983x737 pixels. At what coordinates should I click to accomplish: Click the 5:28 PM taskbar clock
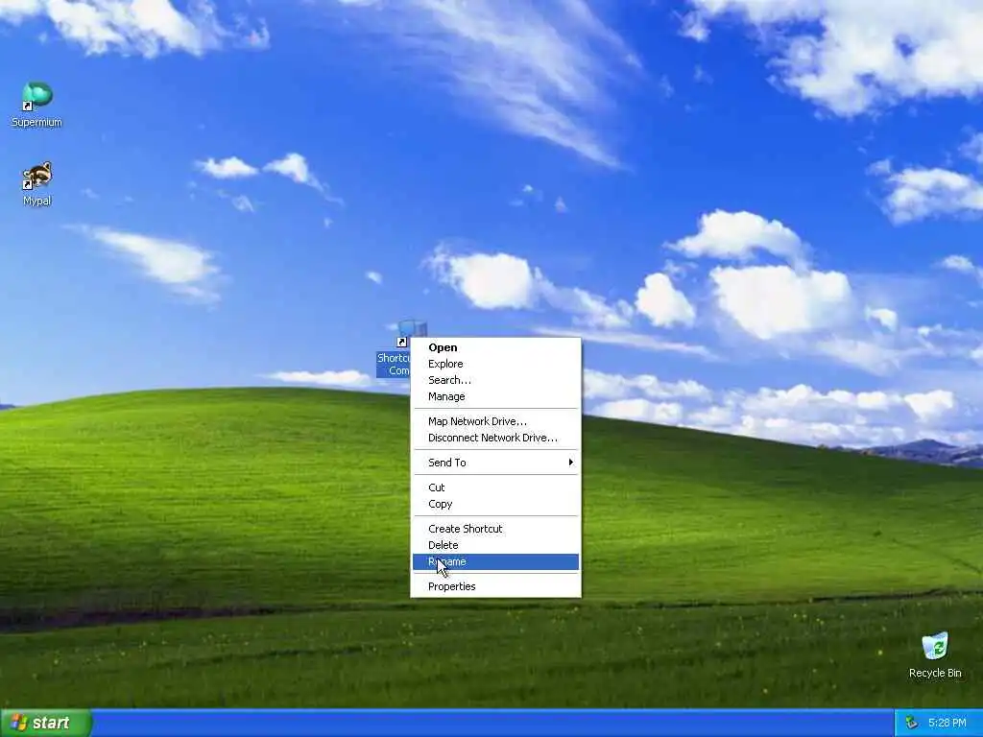[x=947, y=723]
